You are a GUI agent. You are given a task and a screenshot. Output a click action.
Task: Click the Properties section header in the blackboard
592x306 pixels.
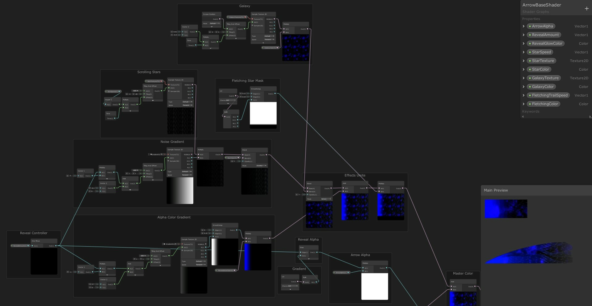tap(531, 19)
